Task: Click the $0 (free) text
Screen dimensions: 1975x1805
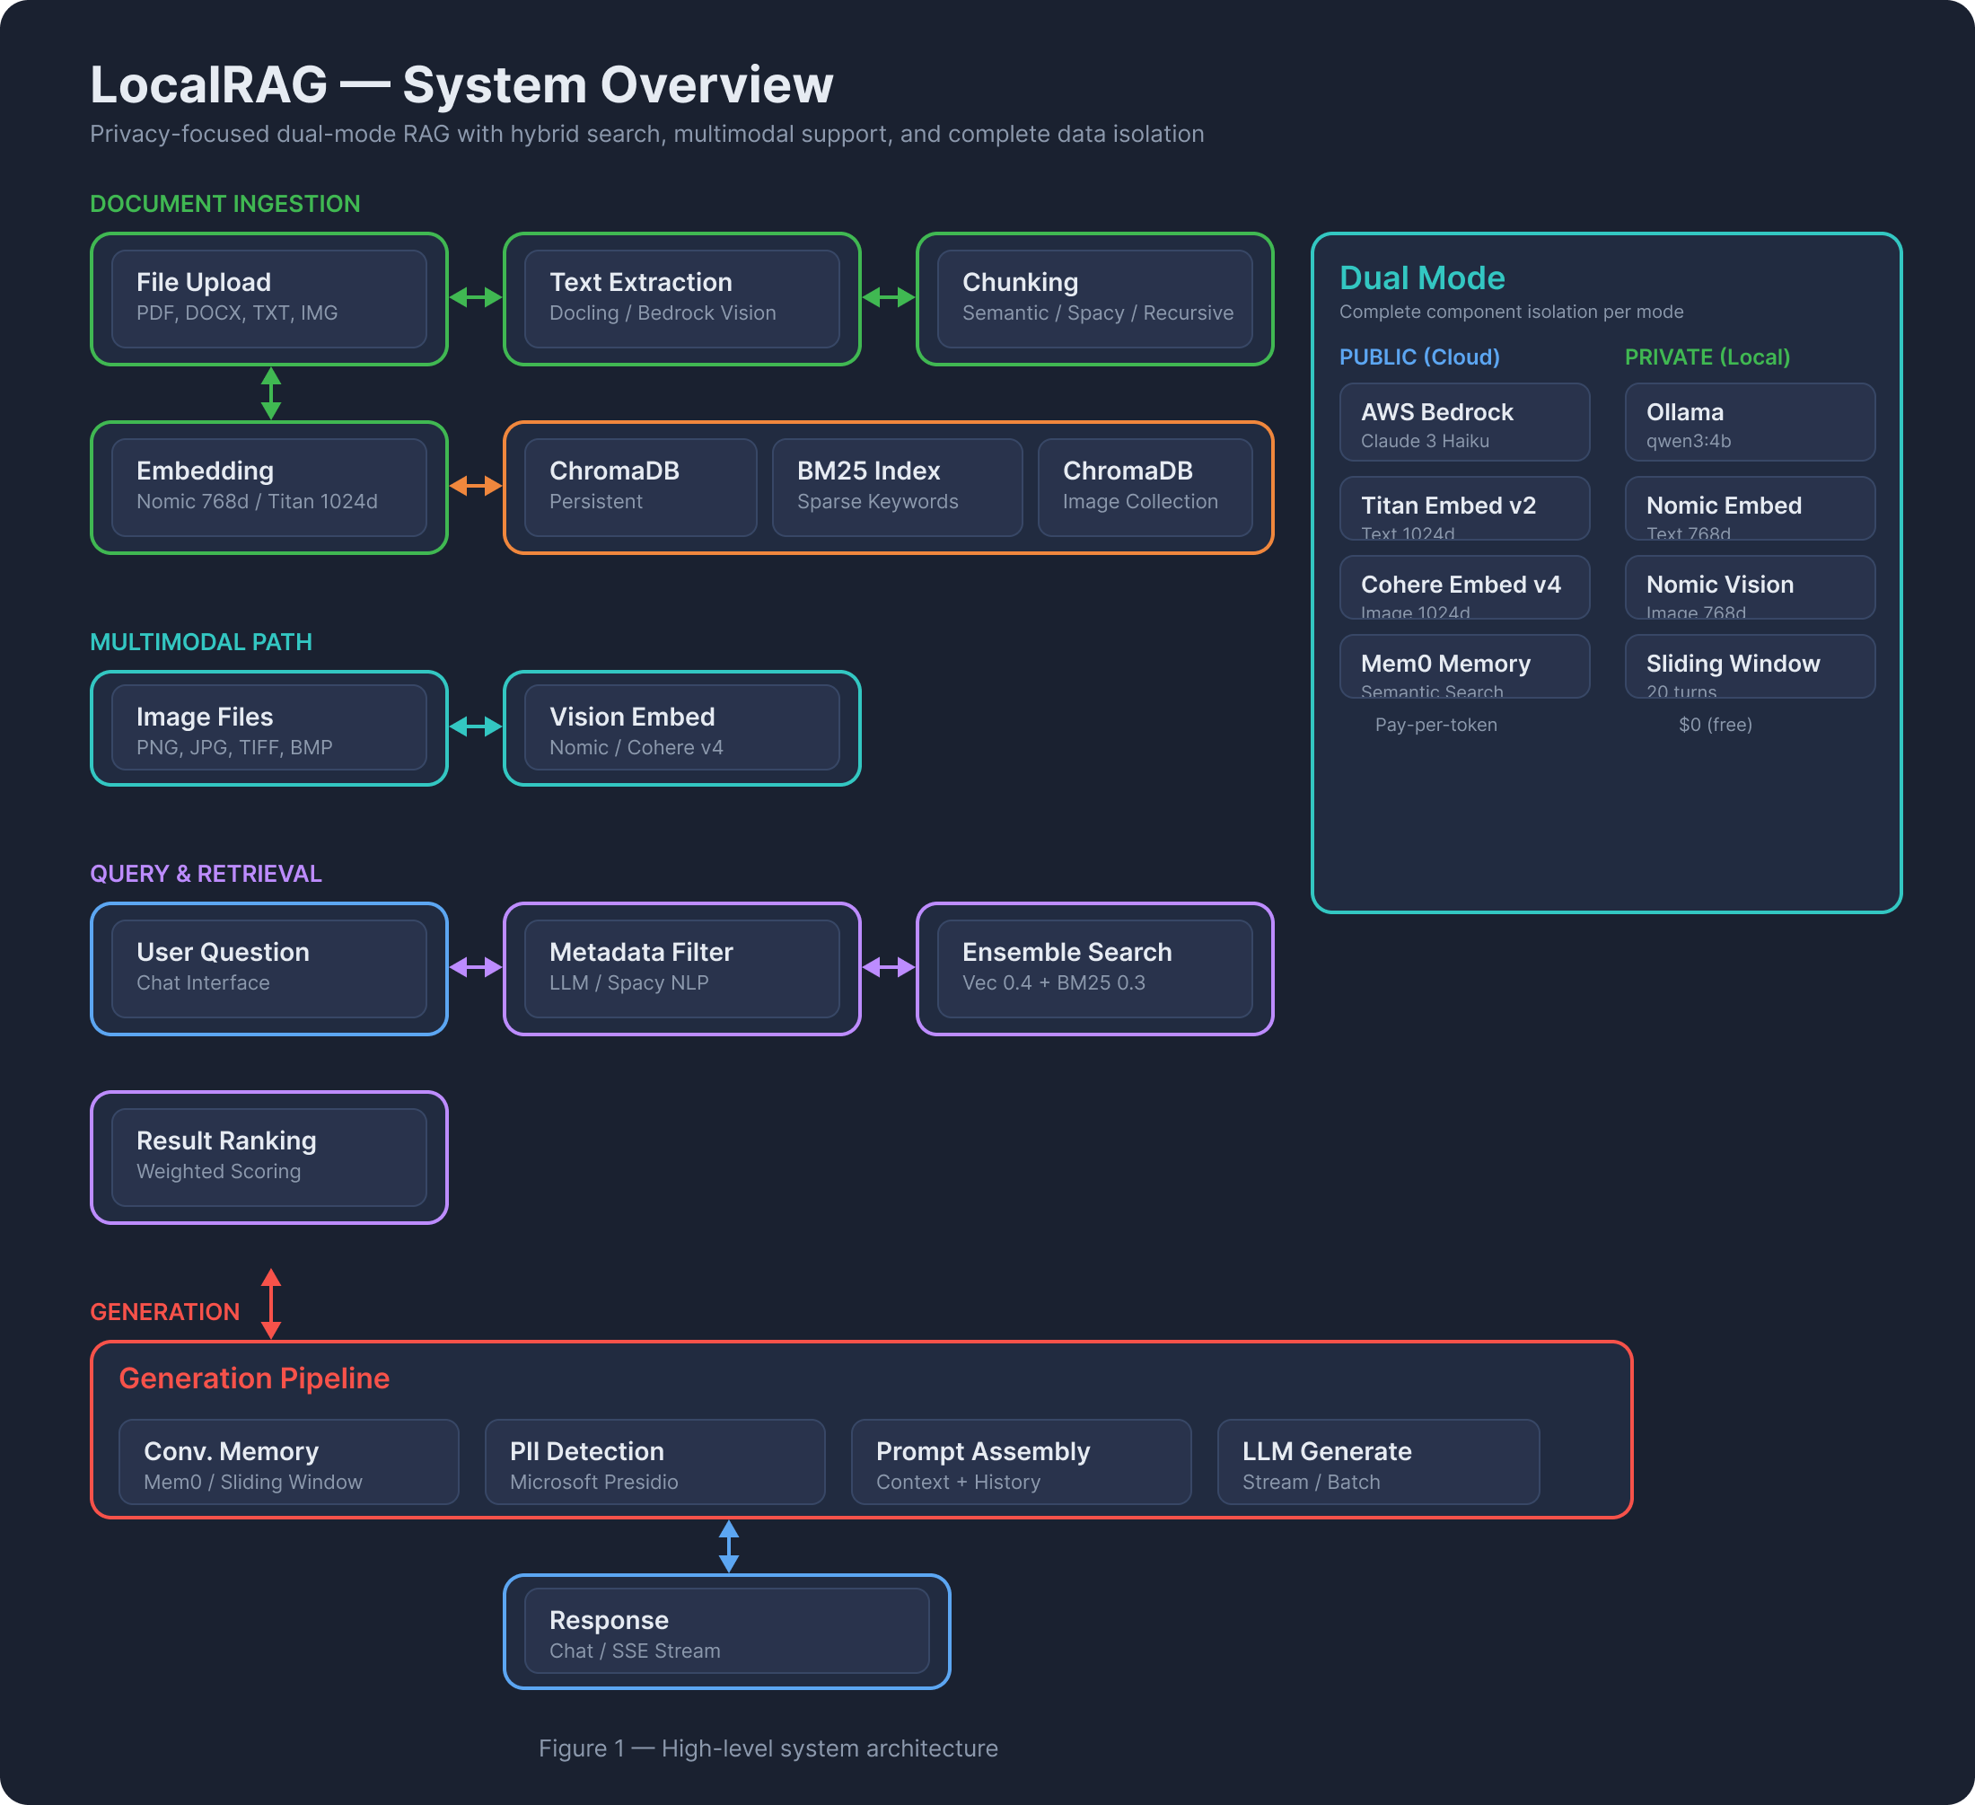Action: tap(1715, 725)
